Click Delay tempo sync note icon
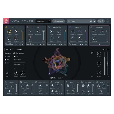114x114 pixels. tap(68, 86)
